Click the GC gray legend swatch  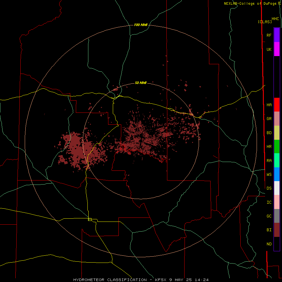pos(277,216)
